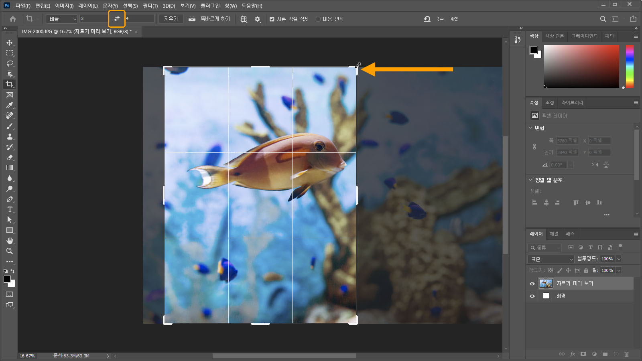
Task: Select the Eraser tool
Action: [10, 157]
